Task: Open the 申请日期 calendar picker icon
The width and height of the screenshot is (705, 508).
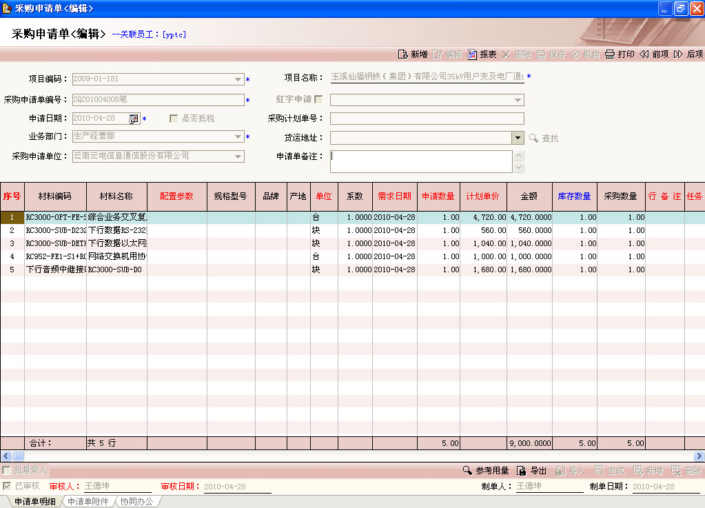Action: [x=134, y=119]
